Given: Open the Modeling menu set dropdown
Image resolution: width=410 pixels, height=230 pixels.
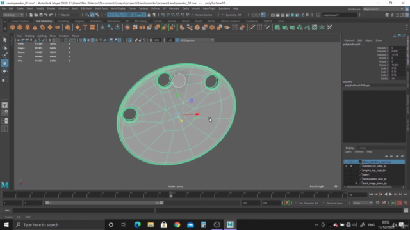Looking at the screenshot, I should [x=13, y=15].
